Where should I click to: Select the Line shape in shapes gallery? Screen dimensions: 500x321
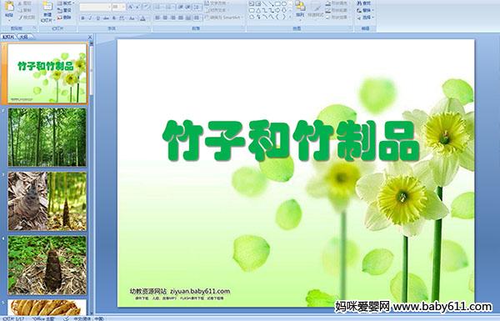pos(265,4)
